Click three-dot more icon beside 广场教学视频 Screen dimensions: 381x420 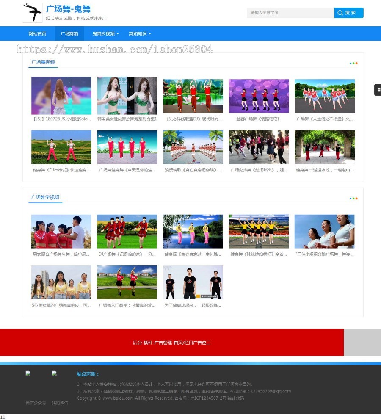point(353,198)
